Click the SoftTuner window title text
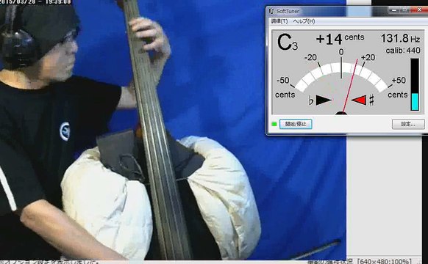The height and width of the screenshot is (264, 428). [288, 11]
